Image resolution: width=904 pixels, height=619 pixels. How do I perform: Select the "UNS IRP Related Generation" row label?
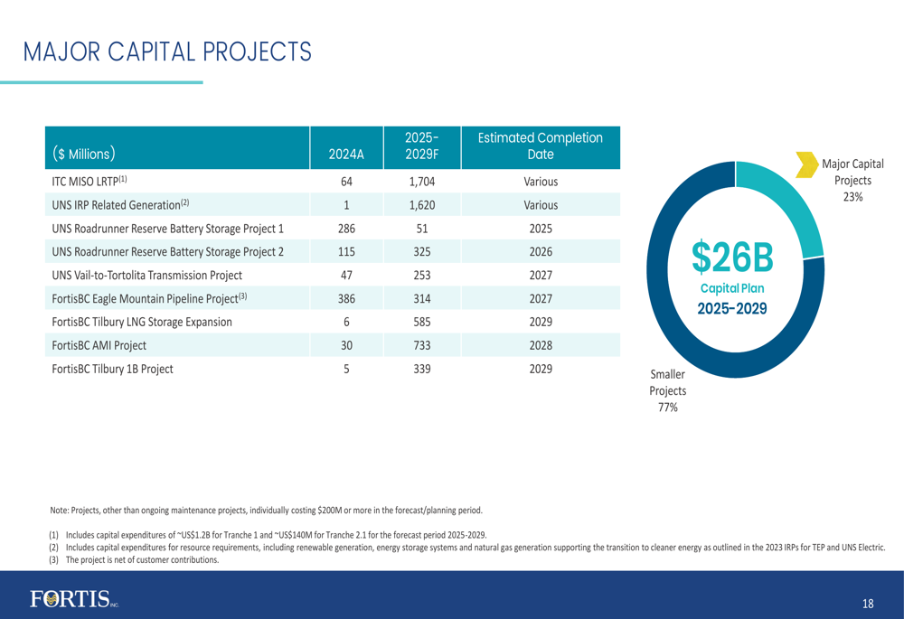[120, 204]
